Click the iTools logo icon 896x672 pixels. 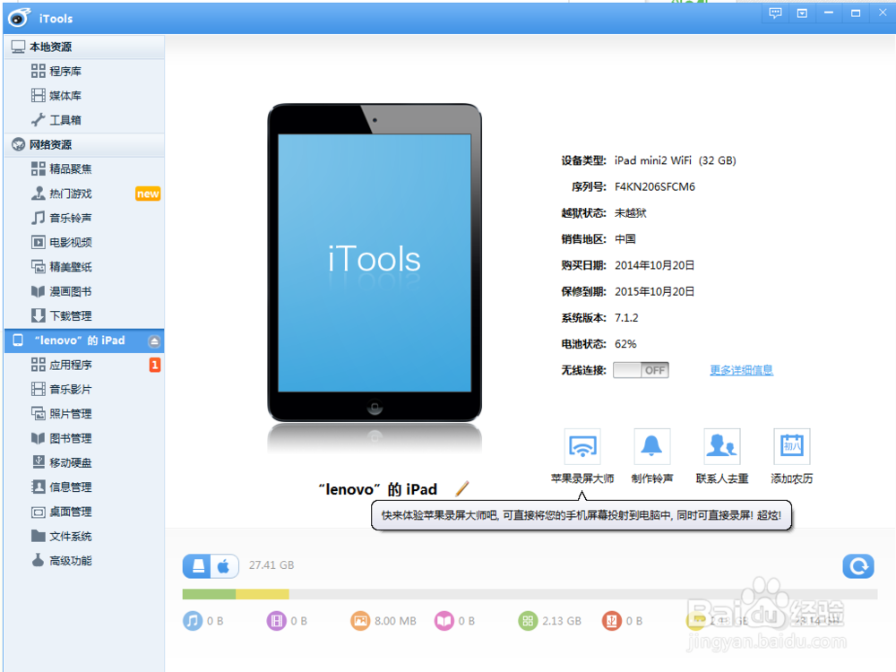click(x=19, y=18)
